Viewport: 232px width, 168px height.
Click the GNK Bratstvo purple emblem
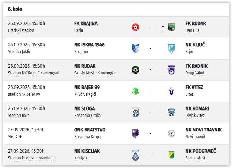click(x=135, y=134)
